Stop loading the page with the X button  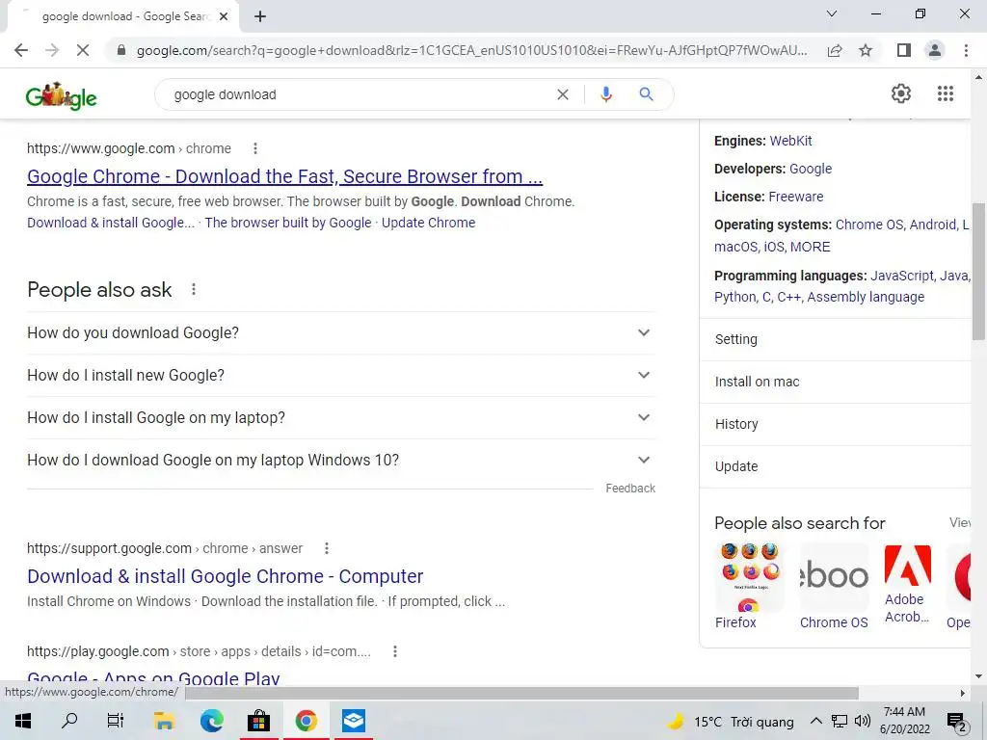(83, 50)
